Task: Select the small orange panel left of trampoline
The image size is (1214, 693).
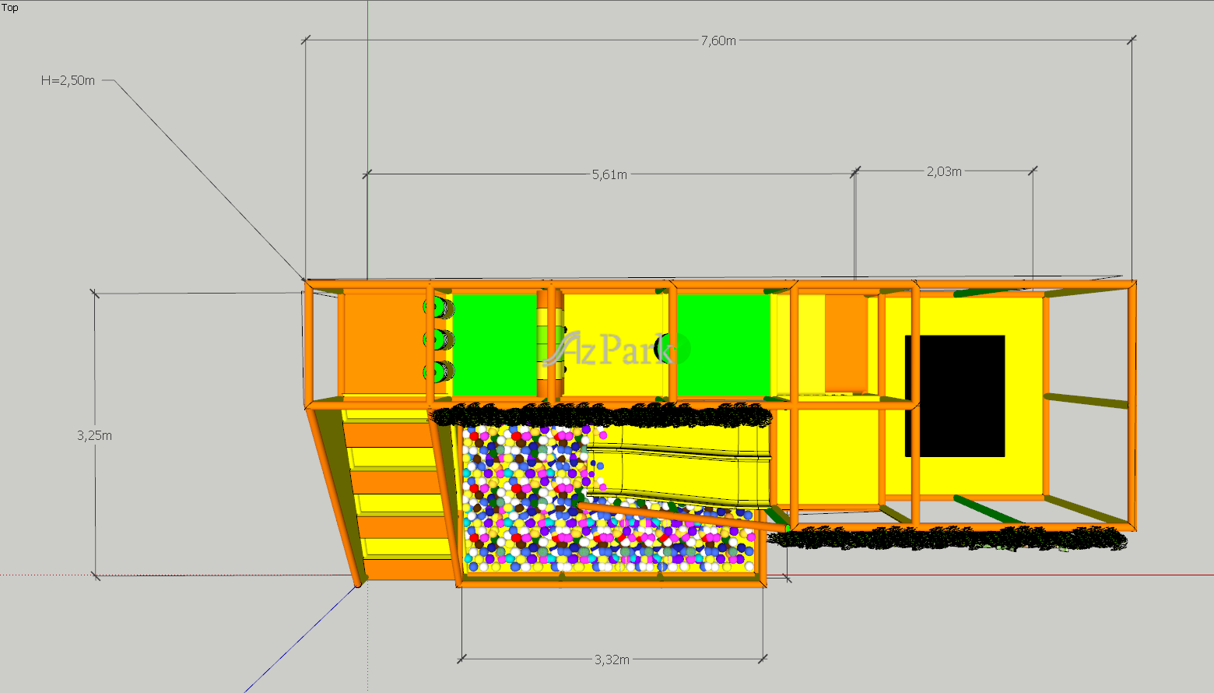Action: click(846, 343)
